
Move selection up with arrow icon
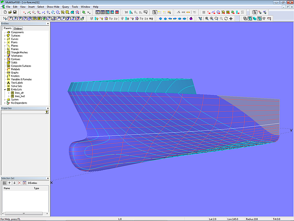coord(9,183)
